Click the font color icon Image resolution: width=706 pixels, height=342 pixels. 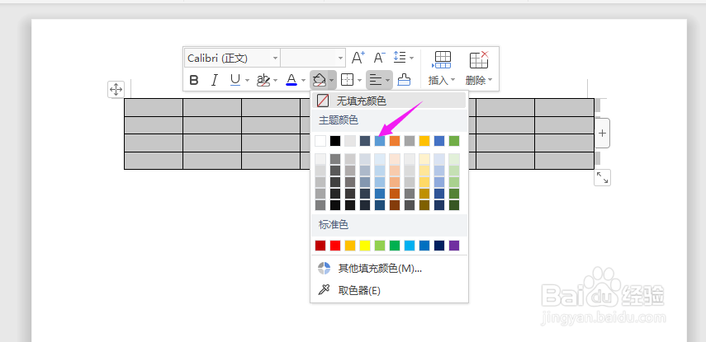(x=291, y=80)
